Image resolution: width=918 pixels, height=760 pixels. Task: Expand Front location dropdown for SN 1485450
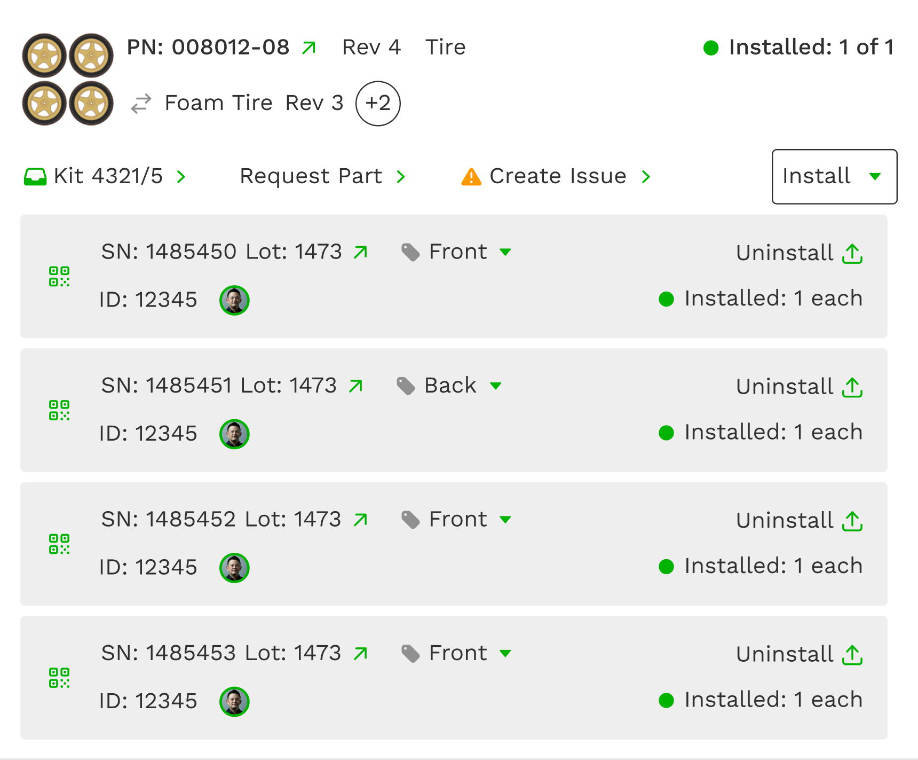[x=505, y=252]
